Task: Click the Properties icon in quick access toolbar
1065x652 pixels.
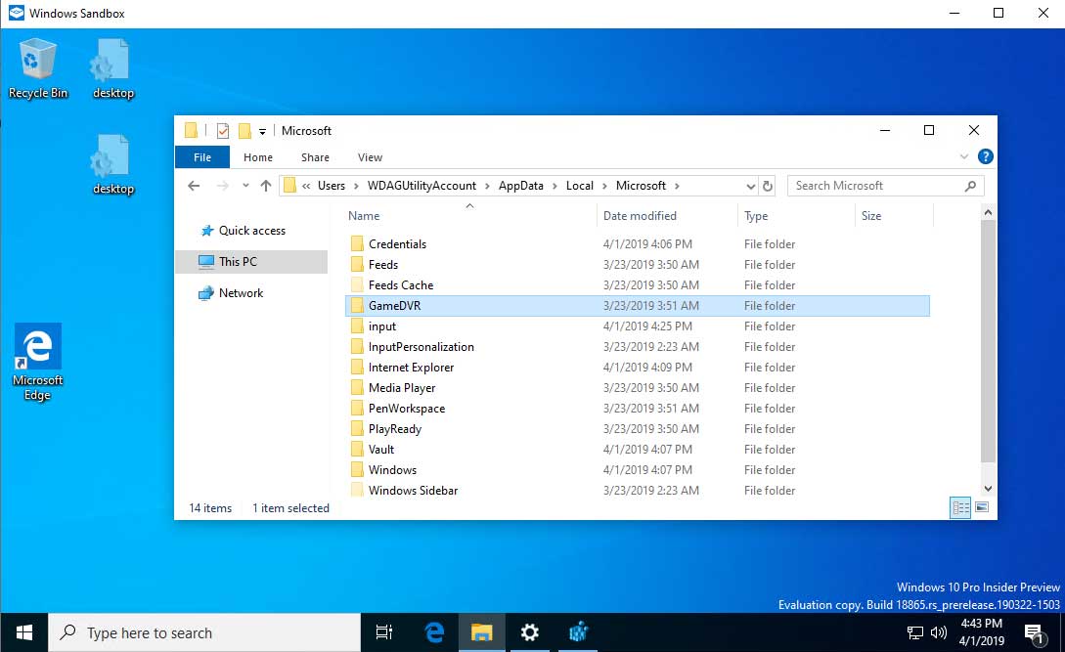Action: click(x=223, y=130)
